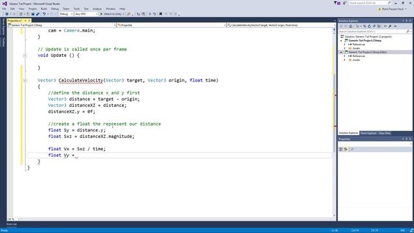Image resolution: width=414 pixels, height=233 pixels.
Task: Click the Property Pages wrench icon
Action: (x=352, y=150)
